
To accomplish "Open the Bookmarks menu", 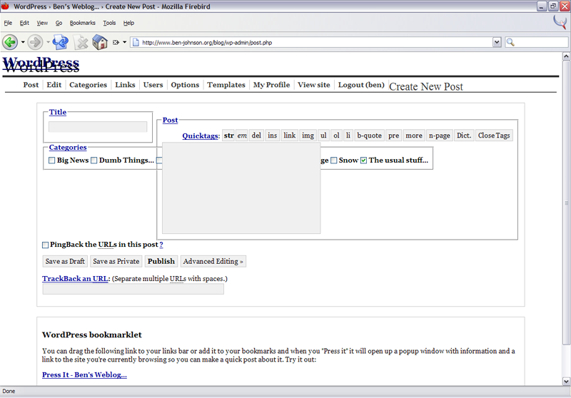I will [83, 23].
